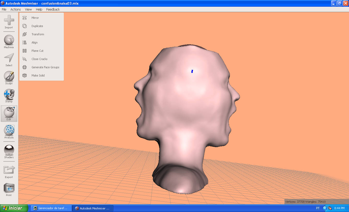Open the Import tool
The width and height of the screenshot is (349, 212).
(9, 22)
